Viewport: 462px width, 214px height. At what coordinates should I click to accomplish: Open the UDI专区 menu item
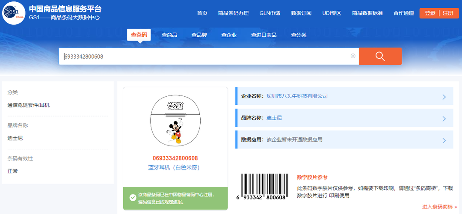332,13
